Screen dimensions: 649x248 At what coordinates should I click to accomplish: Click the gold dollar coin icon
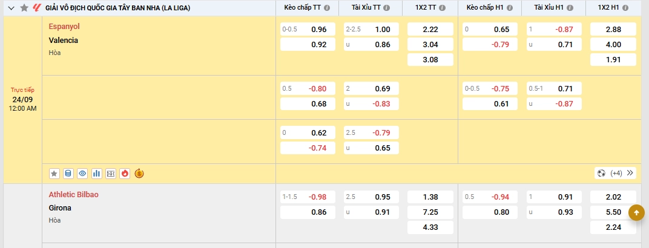[139, 174]
